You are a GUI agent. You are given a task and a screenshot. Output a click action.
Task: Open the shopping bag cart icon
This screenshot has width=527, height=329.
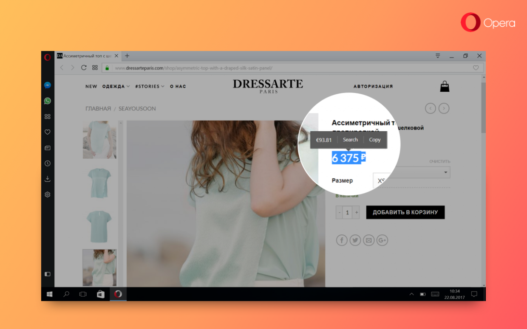445,86
